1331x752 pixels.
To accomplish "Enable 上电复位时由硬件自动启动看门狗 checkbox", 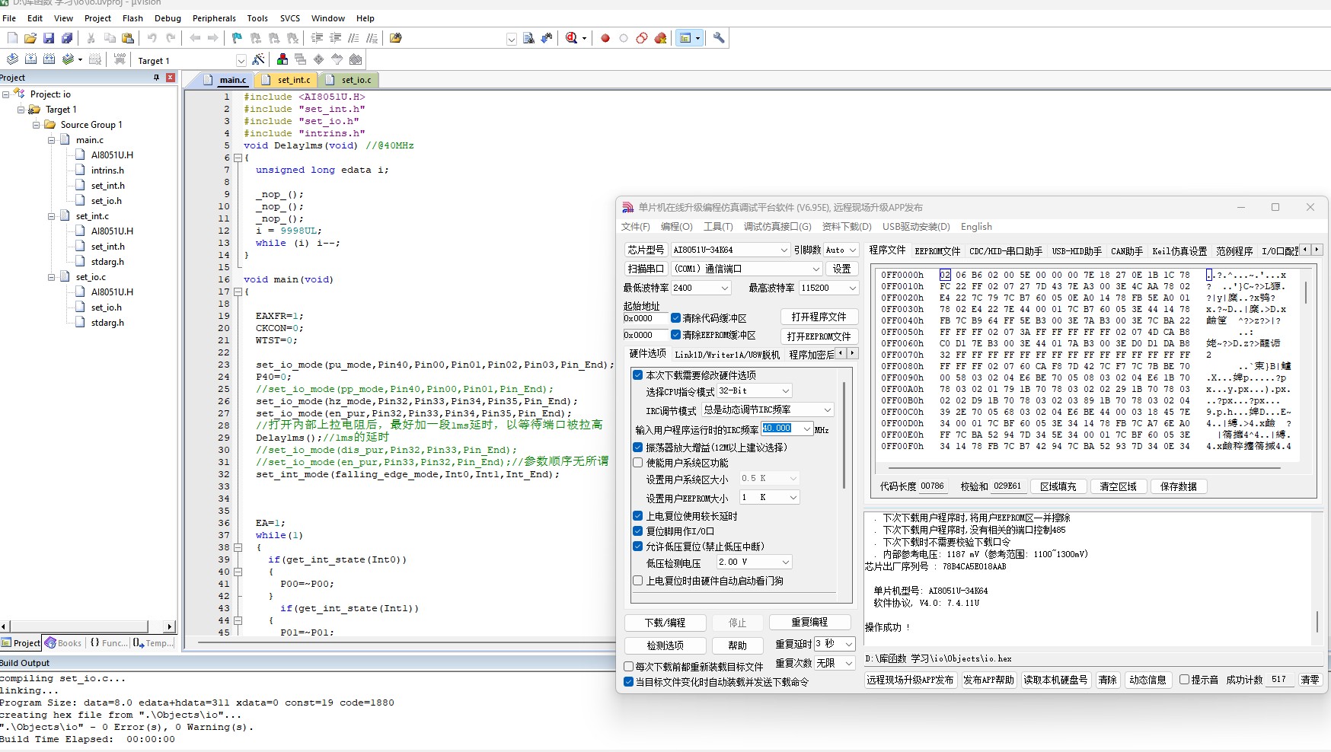I will click(x=638, y=581).
